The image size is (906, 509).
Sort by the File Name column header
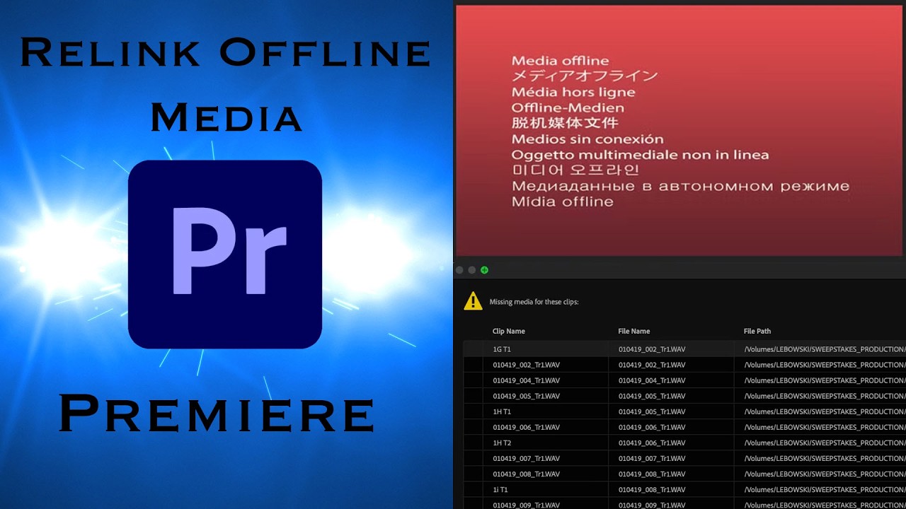pos(634,331)
